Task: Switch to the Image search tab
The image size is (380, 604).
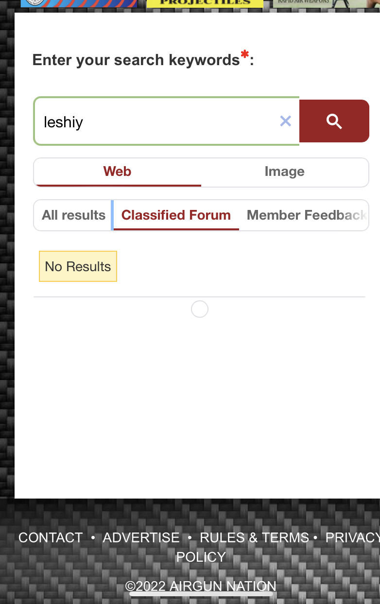Action: click(285, 172)
